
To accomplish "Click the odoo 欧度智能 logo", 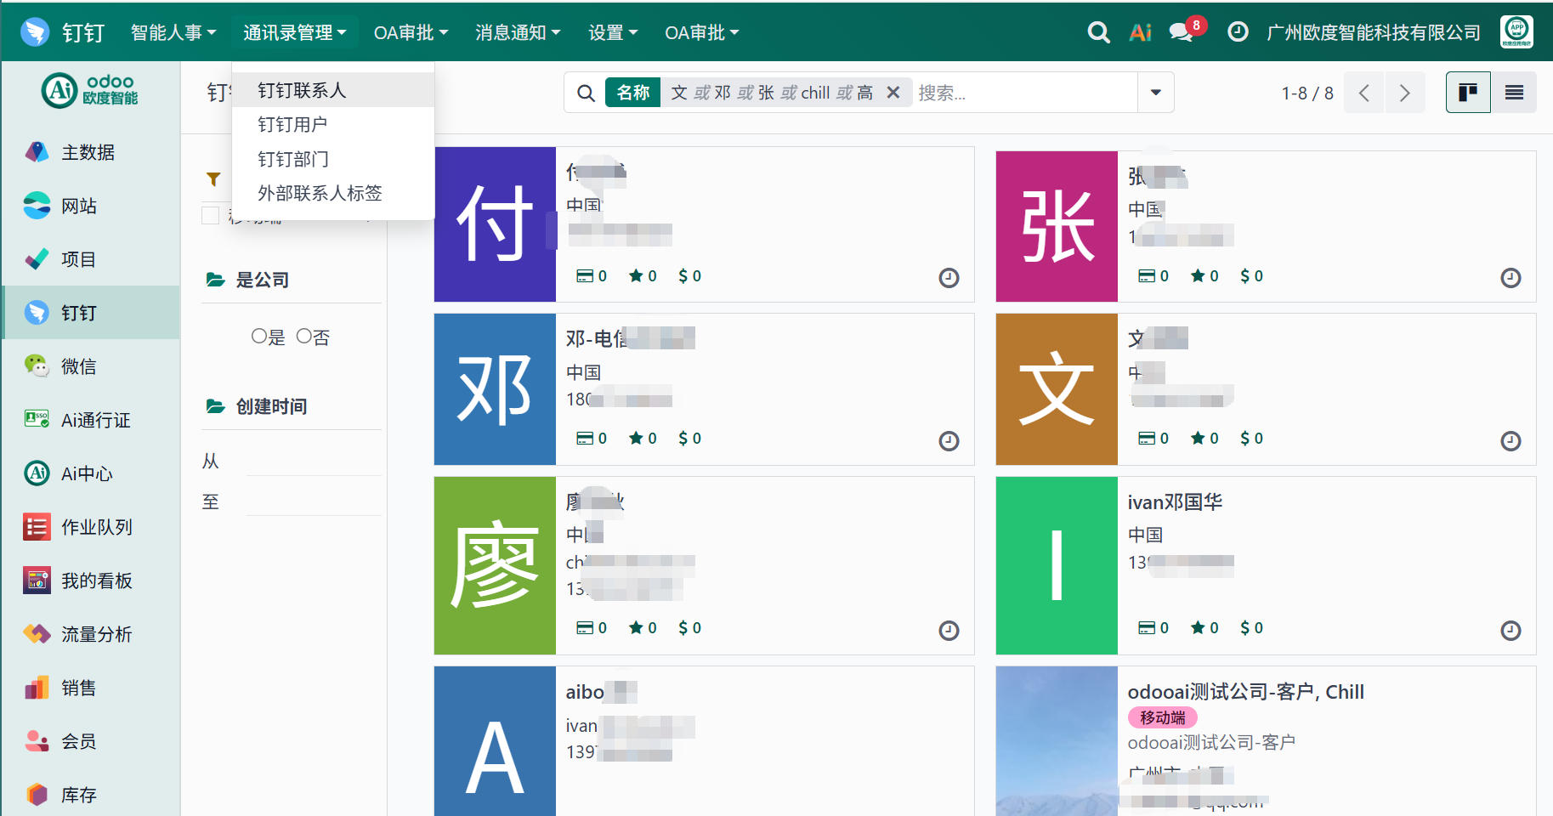I will (90, 89).
